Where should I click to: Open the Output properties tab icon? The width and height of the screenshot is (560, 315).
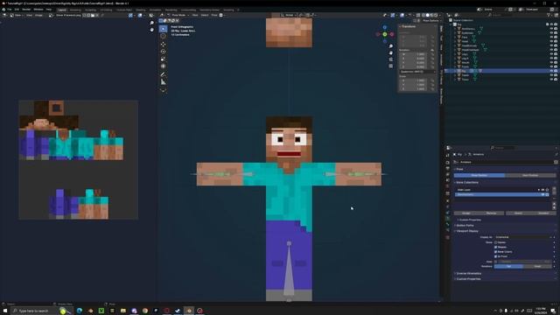[447, 169]
